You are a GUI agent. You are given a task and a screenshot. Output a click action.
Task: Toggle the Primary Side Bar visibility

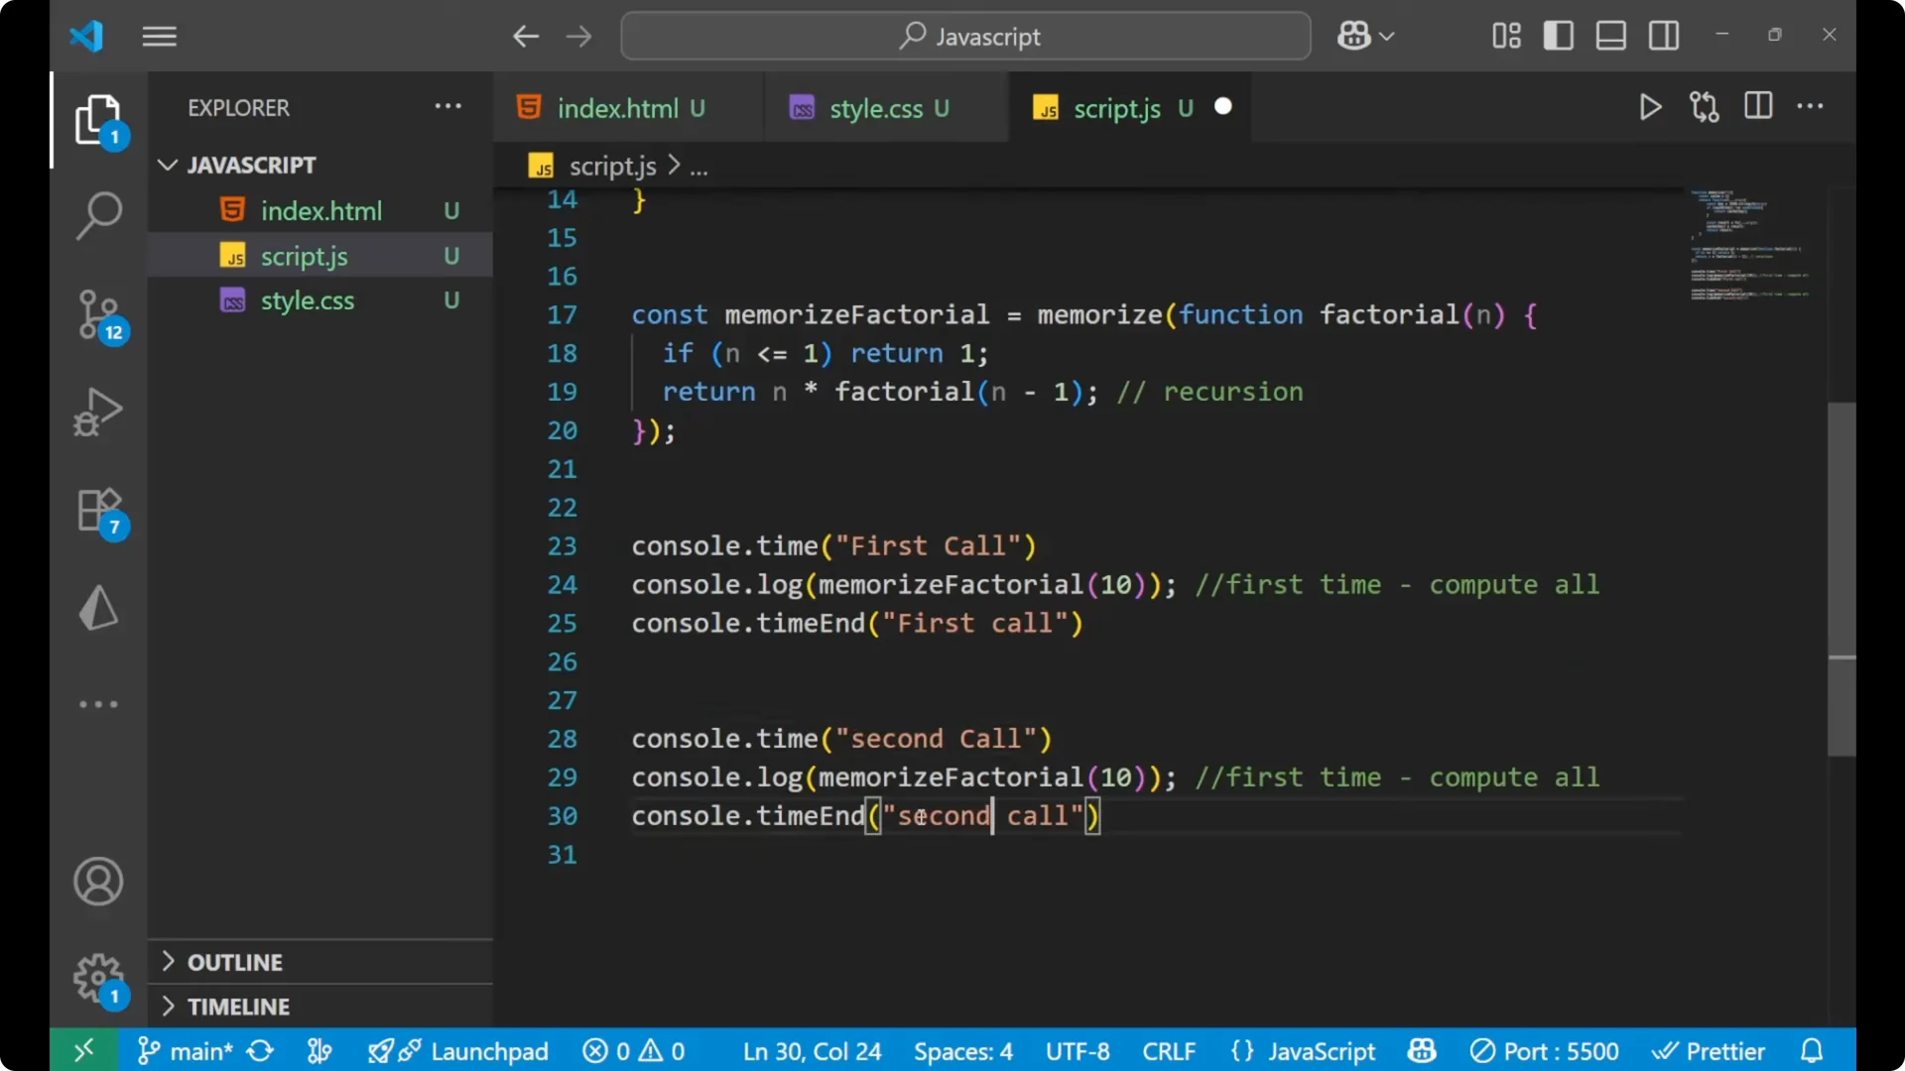(1558, 36)
